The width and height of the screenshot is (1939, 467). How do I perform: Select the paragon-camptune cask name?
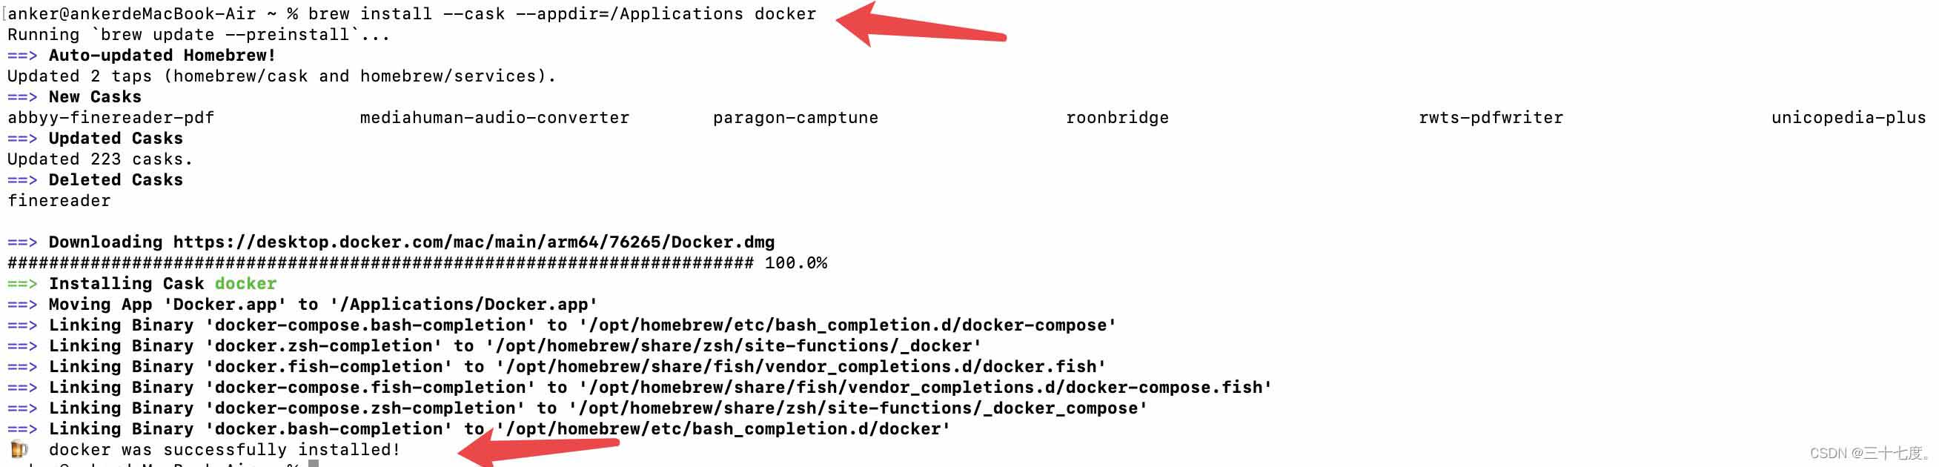(x=795, y=119)
